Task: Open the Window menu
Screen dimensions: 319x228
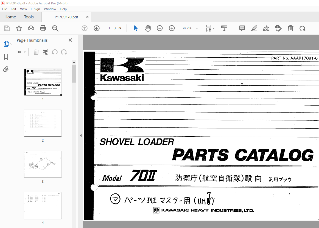Action: [x=50, y=9]
